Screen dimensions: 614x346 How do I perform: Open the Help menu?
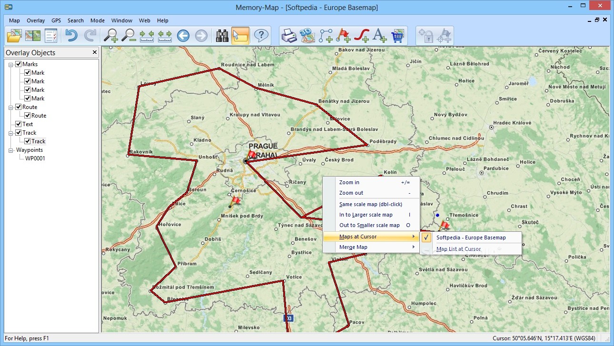click(163, 20)
